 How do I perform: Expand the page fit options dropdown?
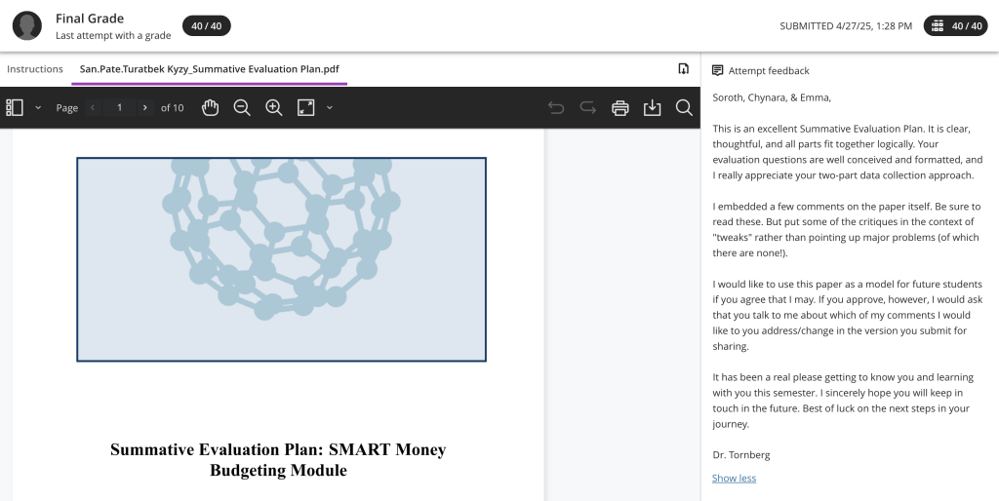click(330, 107)
